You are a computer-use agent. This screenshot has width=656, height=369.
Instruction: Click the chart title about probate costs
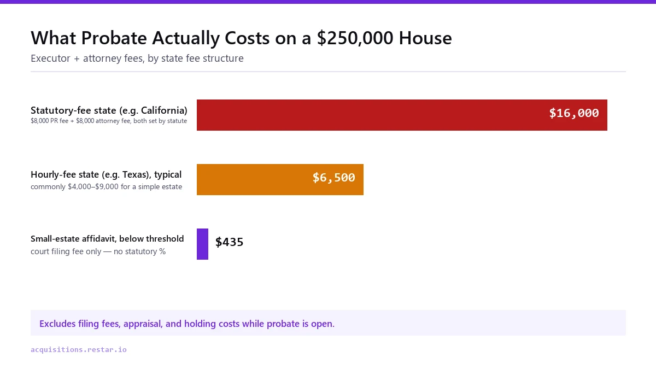241,38
